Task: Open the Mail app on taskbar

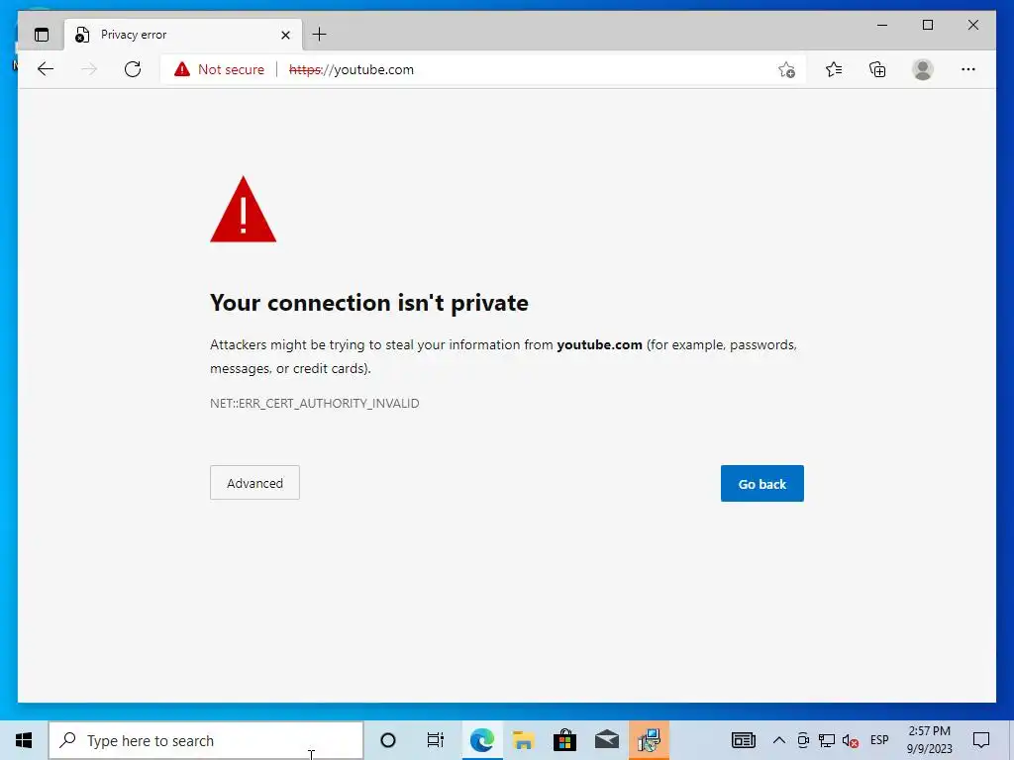Action: pyautogui.click(x=607, y=740)
